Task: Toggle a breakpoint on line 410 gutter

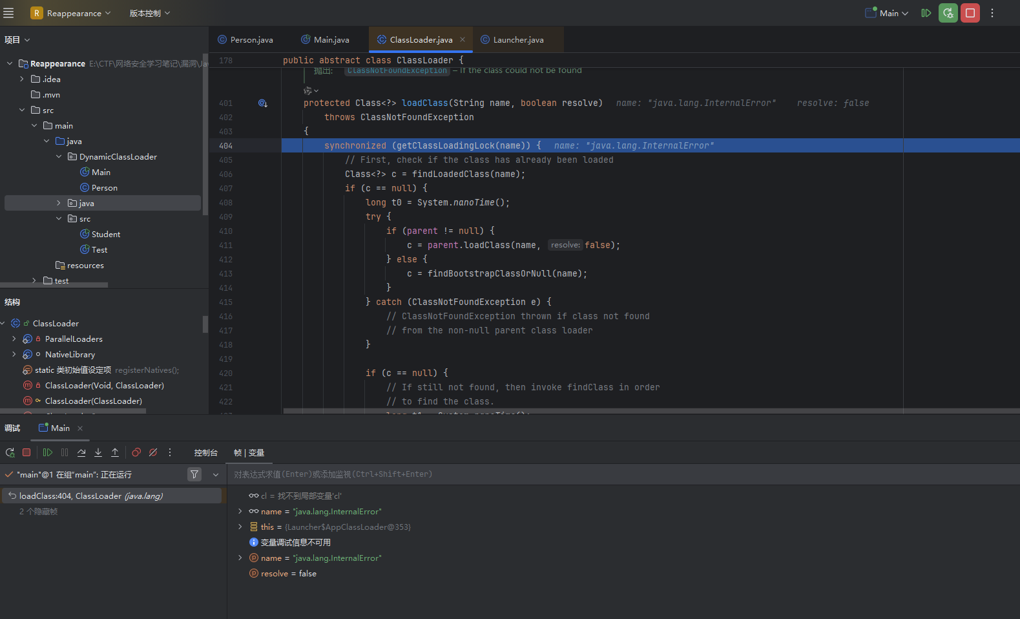Action: tap(225, 231)
